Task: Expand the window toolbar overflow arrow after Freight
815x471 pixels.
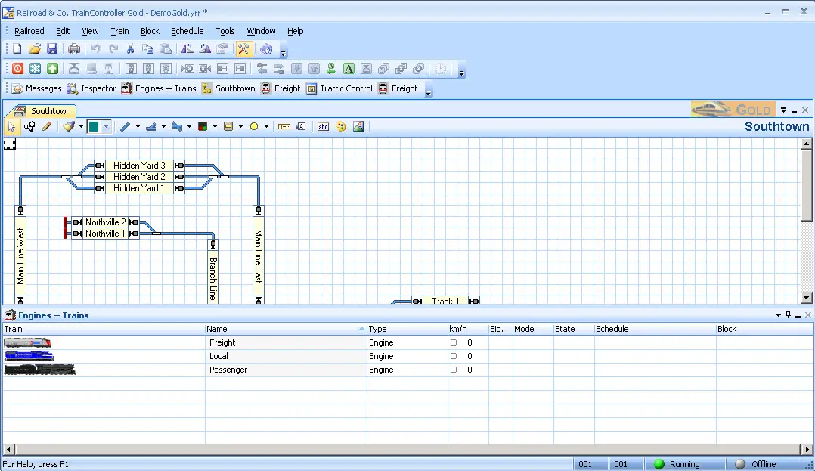Action: tap(428, 92)
